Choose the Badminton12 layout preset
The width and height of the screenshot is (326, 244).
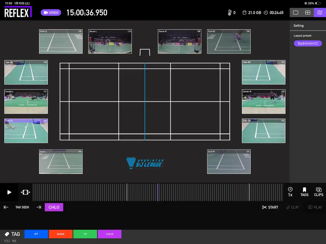[308, 43]
